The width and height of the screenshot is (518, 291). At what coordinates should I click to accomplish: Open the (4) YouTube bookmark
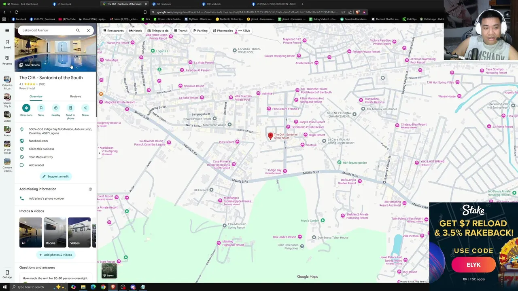click(67, 19)
